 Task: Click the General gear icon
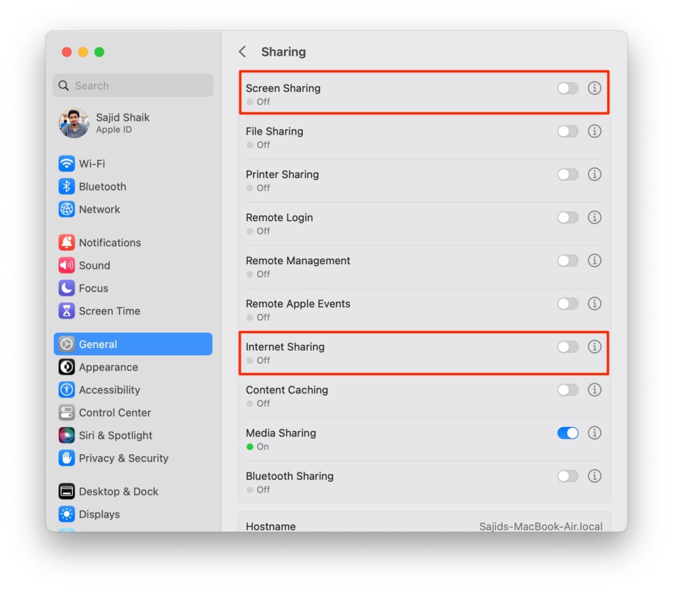(x=66, y=344)
